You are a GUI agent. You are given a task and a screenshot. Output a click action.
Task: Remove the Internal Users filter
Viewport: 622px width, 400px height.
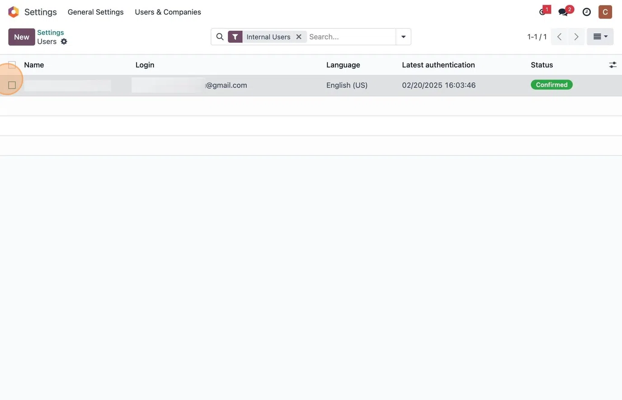coord(299,37)
